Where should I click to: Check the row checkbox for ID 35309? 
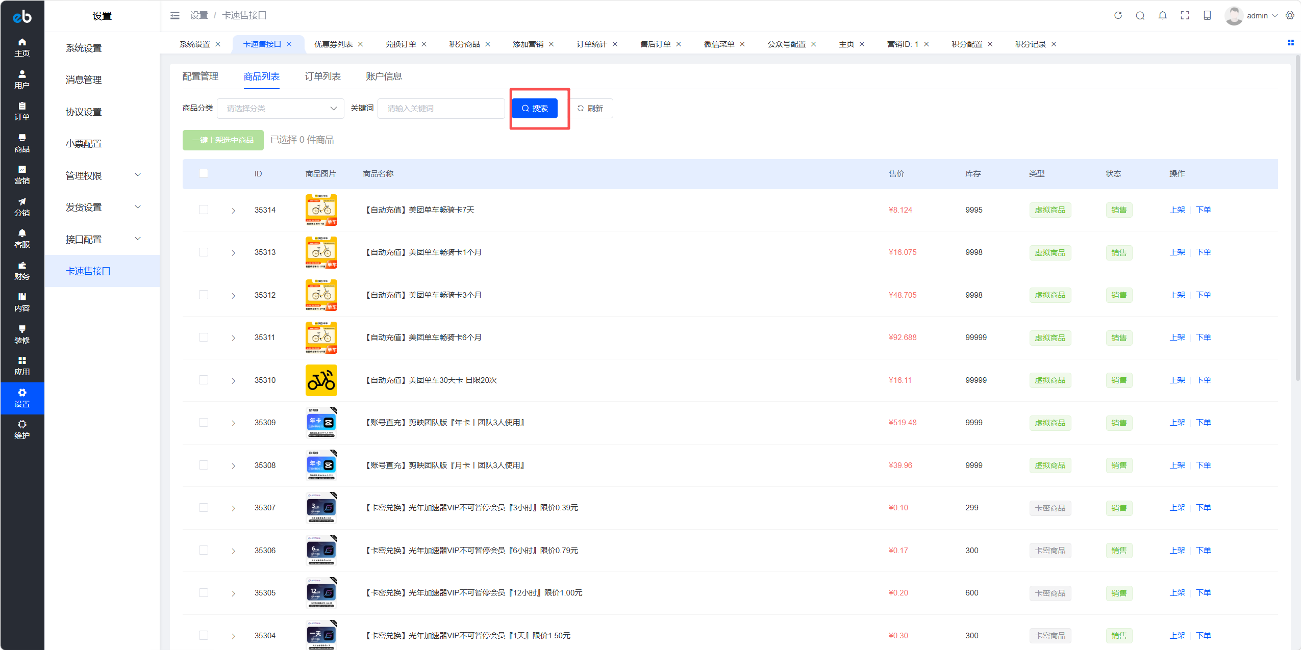[204, 423]
